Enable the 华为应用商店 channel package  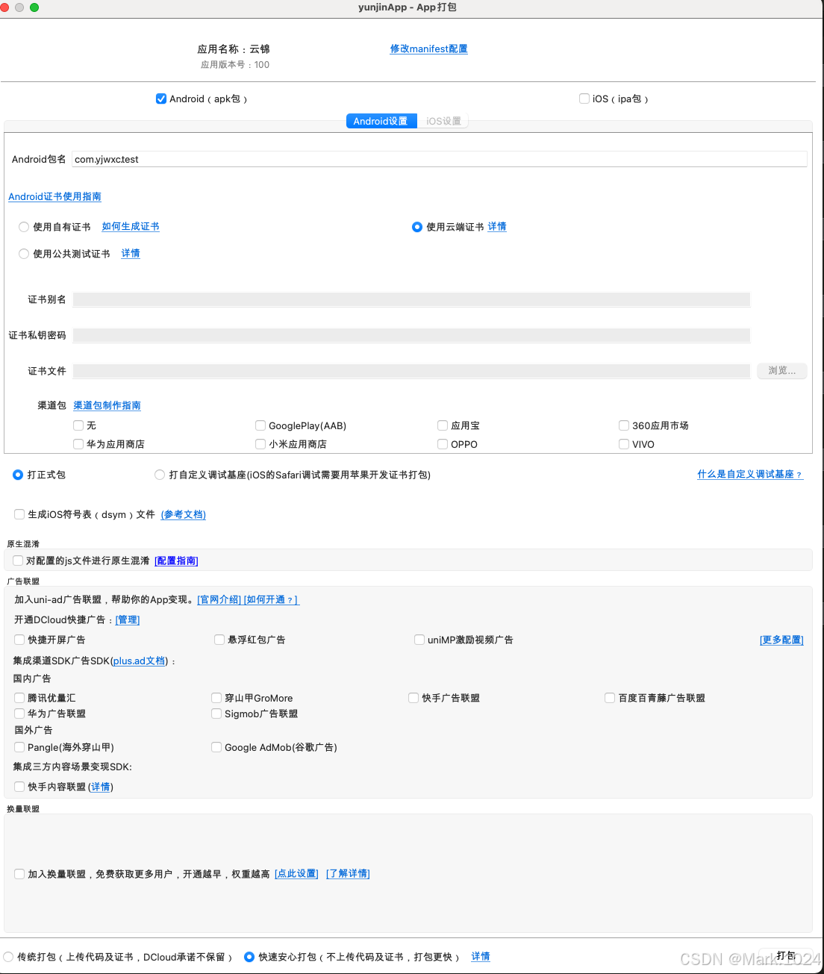[78, 443]
